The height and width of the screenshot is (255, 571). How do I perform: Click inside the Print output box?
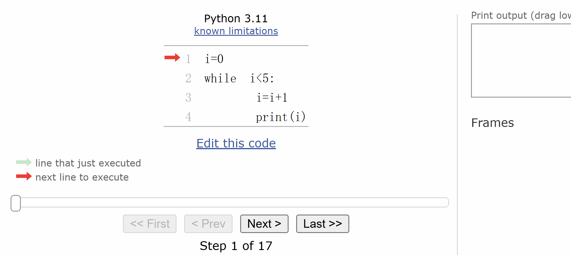tap(521, 60)
